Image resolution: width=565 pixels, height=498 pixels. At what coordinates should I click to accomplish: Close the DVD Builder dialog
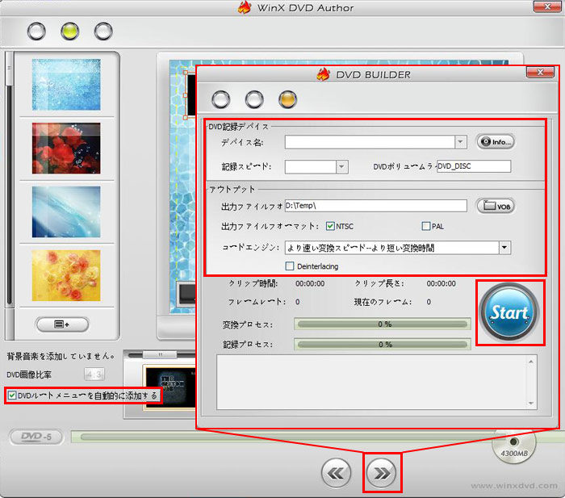540,73
